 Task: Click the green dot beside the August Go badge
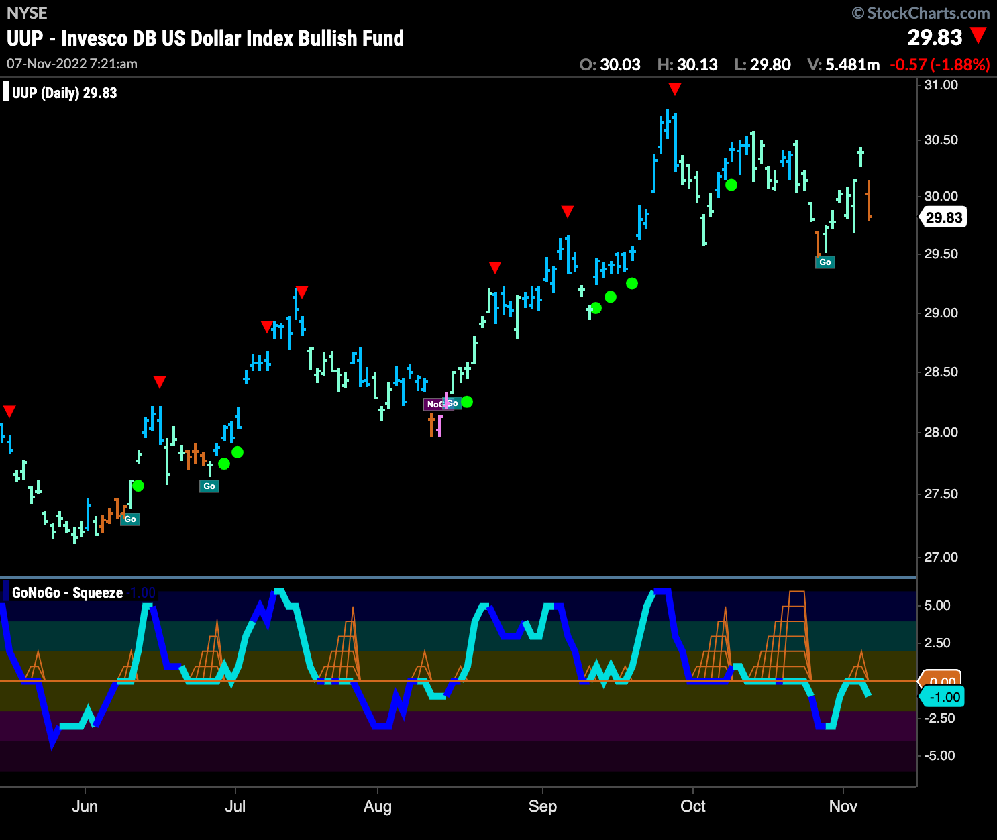(467, 402)
